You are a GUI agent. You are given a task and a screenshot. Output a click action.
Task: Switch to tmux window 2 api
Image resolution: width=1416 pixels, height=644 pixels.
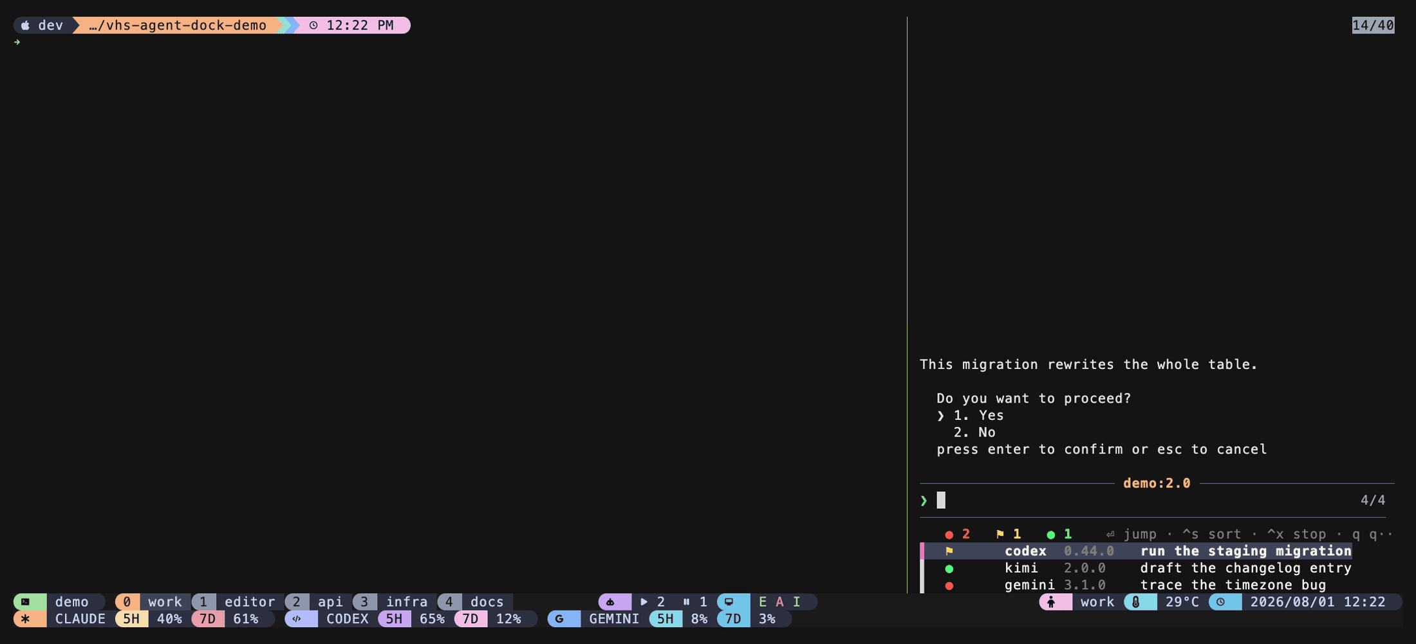click(x=319, y=601)
